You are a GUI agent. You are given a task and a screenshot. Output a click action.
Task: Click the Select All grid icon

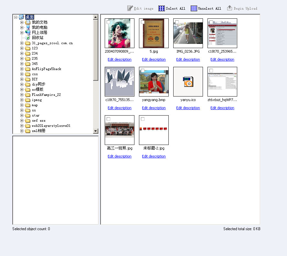[162, 8]
